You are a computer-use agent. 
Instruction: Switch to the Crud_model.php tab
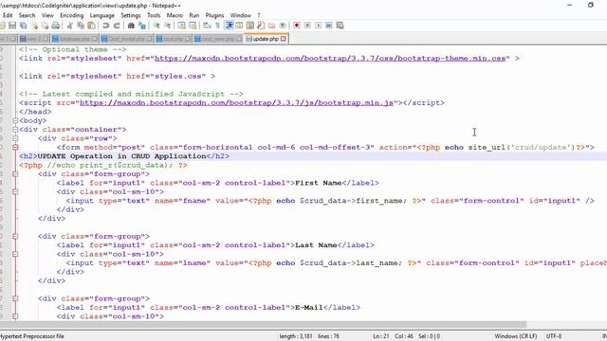tap(126, 39)
